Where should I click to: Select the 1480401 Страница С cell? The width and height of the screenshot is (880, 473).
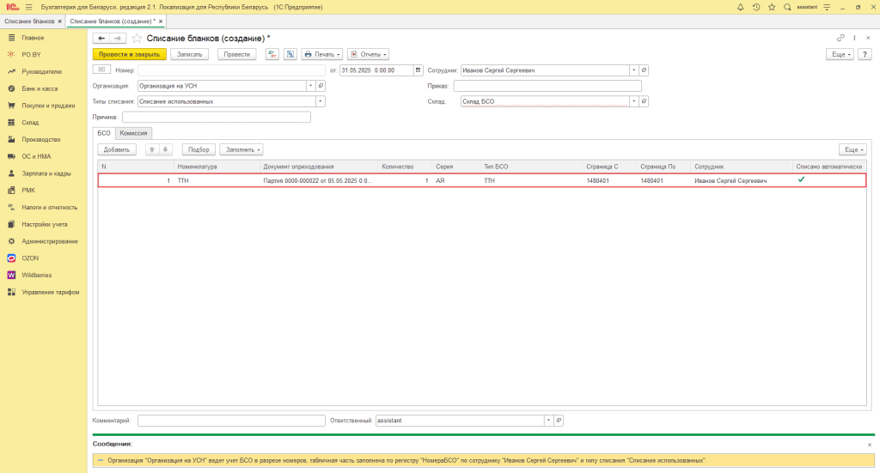click(609, 180)
